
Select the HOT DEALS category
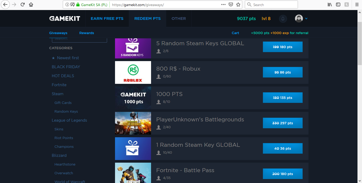(x=63, y=76)
